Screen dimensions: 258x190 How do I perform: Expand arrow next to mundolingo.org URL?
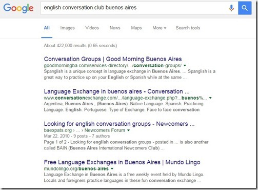pos(112,168)
